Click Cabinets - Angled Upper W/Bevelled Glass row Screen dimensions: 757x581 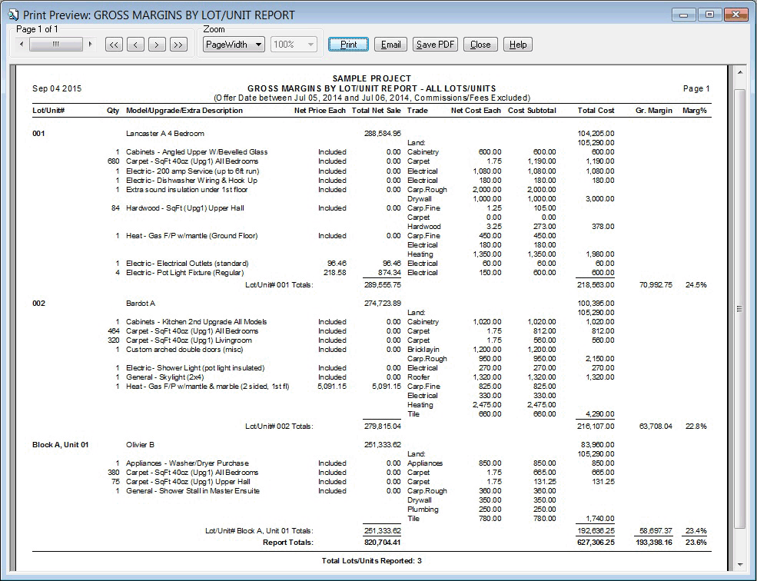point(197,152)
